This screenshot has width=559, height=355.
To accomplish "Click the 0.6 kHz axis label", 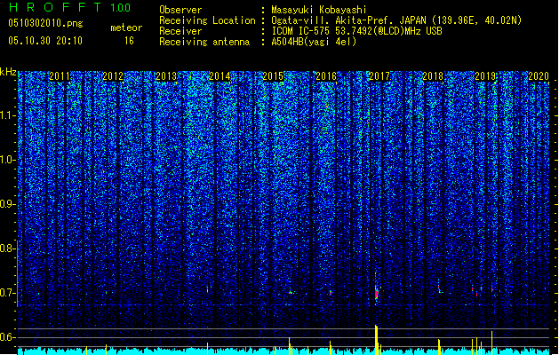I will tap(6, 337).
